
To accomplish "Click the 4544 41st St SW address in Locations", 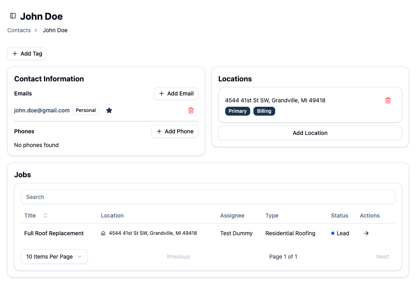I will [275, 100].
